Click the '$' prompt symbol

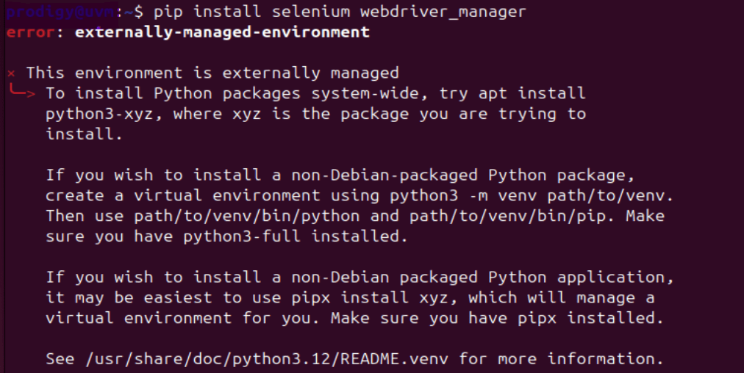[138, 12]
